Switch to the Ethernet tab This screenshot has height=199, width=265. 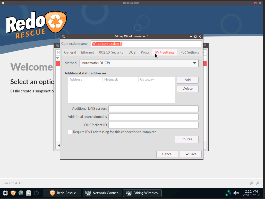87,52
